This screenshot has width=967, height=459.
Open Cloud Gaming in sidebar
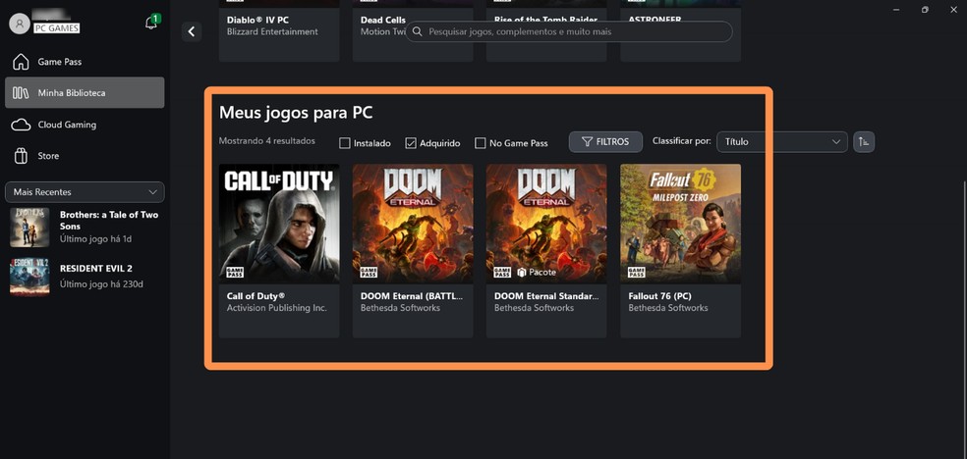[85, 125]
